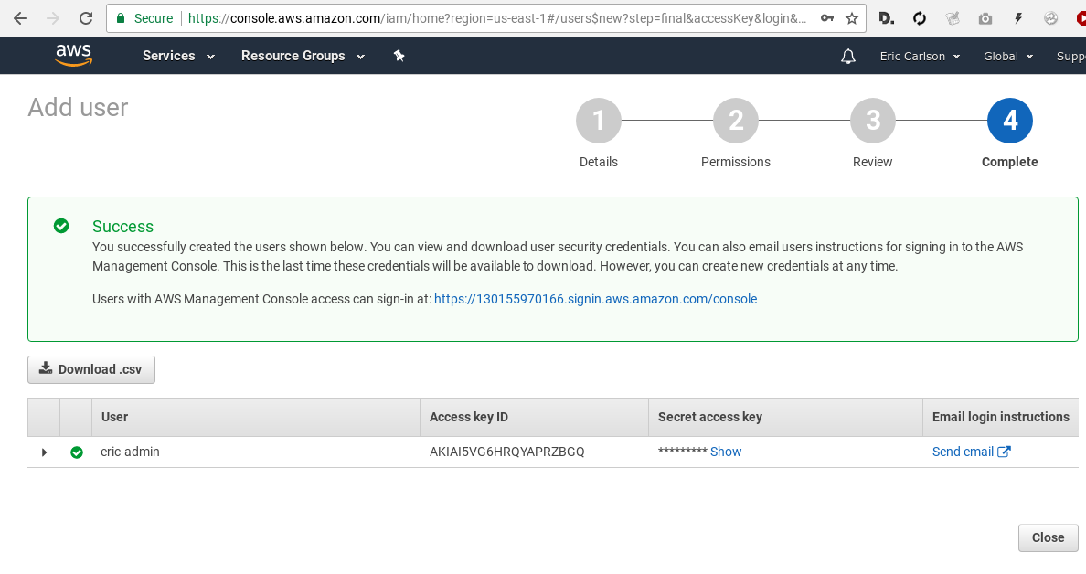
Task: Open the camera screenshot extension
Action: (x=985, y=18)
